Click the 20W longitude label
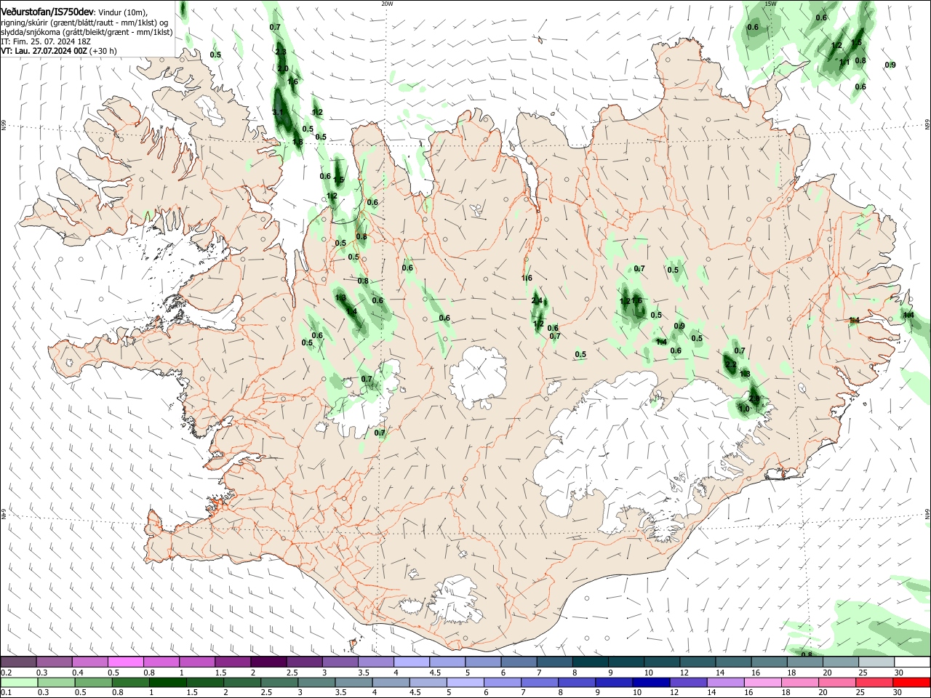Screen dimensions: 931x698 pyautogui.click(x=387, y=3)
